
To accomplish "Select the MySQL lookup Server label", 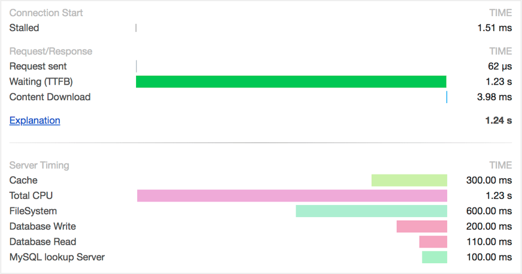I will (x=57, y=257).
